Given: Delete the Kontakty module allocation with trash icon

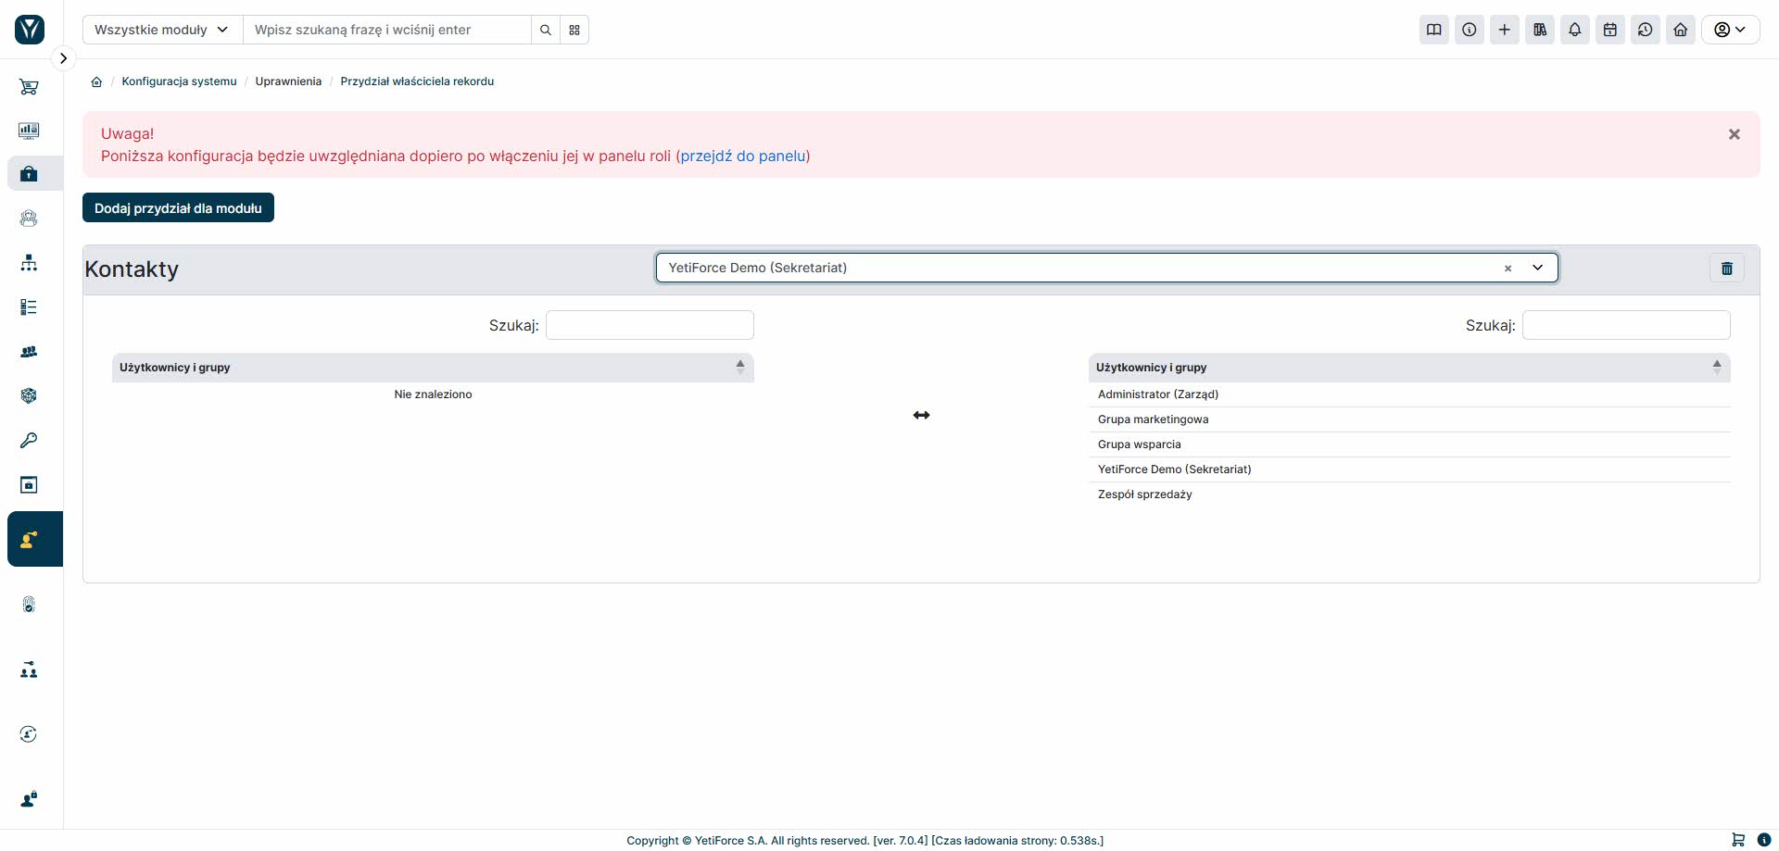Looking at the screenshot, I should (1726, 269).
